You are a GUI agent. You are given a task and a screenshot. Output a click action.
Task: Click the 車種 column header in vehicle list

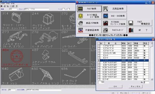(138, 43)
